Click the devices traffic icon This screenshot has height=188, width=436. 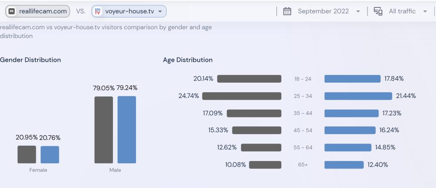[378, 11]
